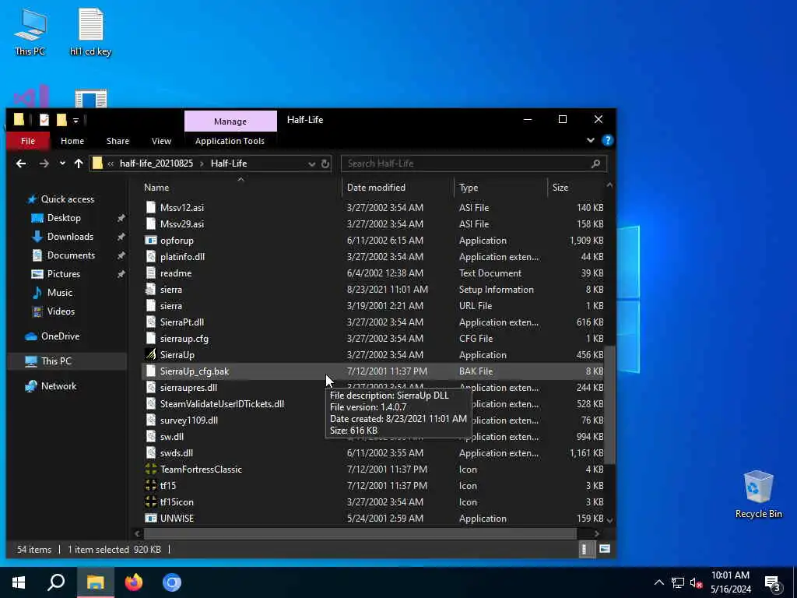The image size is (797, 598).
Task: Sort files by Date modified column
Action: pyautogui.click(x=398, y=188)
